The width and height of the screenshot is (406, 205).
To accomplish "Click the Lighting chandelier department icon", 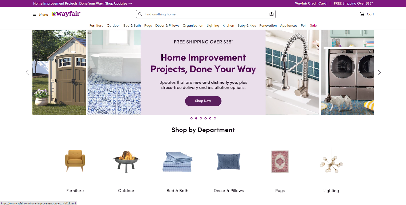I will tap(331, 160).
